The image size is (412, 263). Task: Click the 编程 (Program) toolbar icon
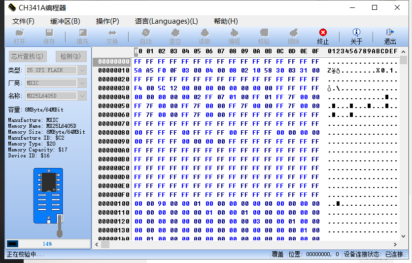tap(234, 36)
